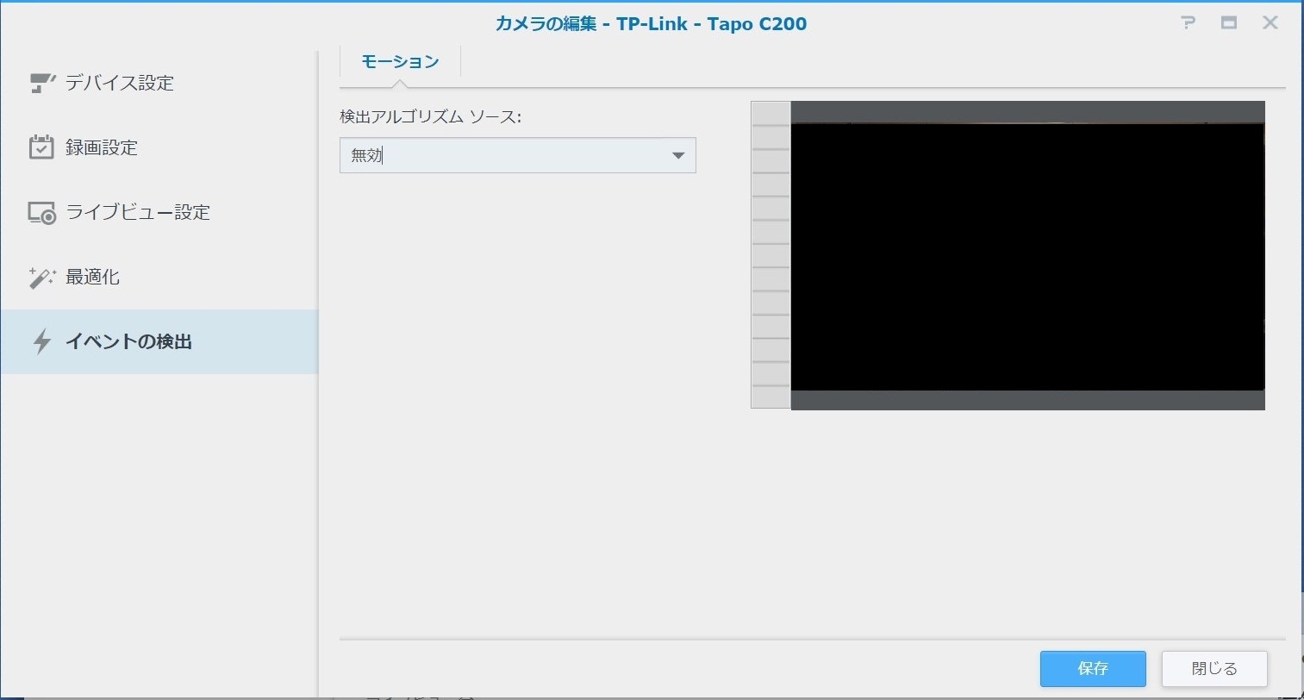Viewport: 1304px width, 700px height.
Task: Maximize the camera edit dialog window
Action: (1229, 23)
